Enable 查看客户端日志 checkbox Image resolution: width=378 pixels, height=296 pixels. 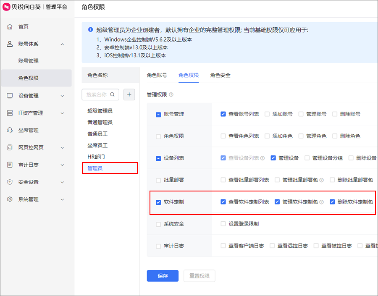[x=223, y=246]
